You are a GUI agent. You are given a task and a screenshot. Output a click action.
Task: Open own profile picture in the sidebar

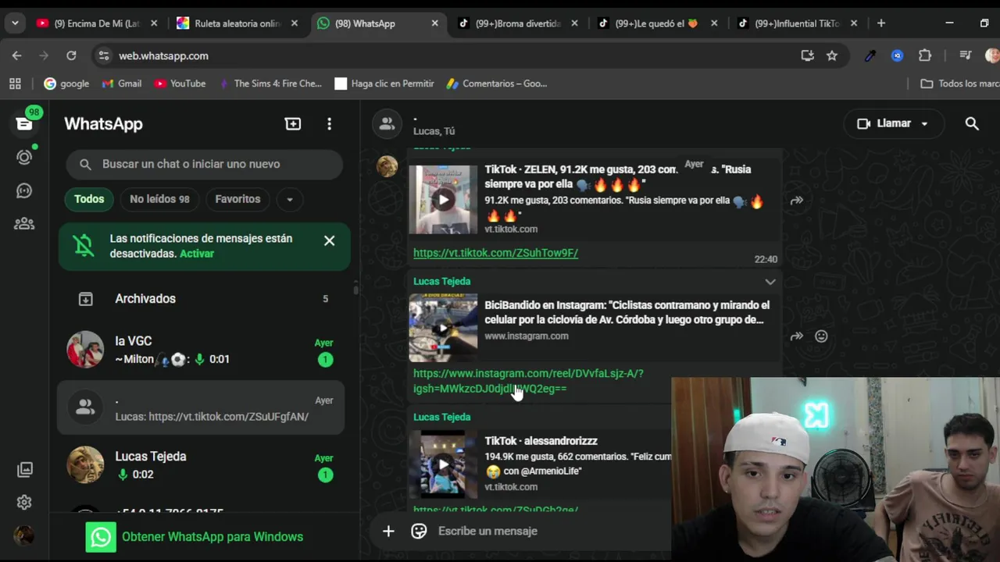pyautogui.click(x=24, y=535)
